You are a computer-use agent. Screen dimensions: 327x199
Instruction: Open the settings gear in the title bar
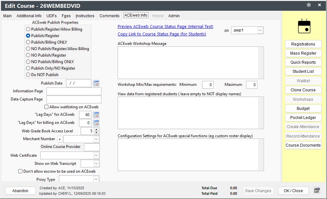(309, 5)
